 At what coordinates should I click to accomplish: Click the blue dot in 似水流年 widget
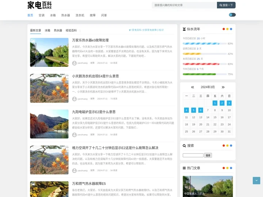[x=231, y=29]
